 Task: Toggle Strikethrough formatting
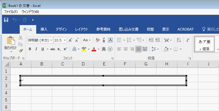point(53,49)
